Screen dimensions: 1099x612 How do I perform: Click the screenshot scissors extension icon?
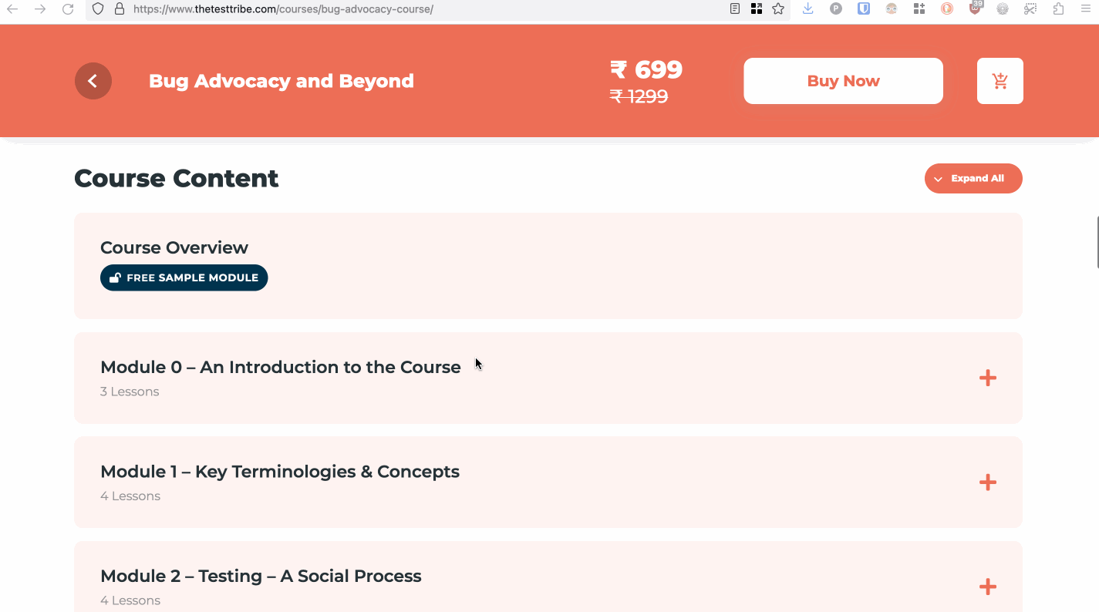pyautogui.click(x=1030, y=9)
